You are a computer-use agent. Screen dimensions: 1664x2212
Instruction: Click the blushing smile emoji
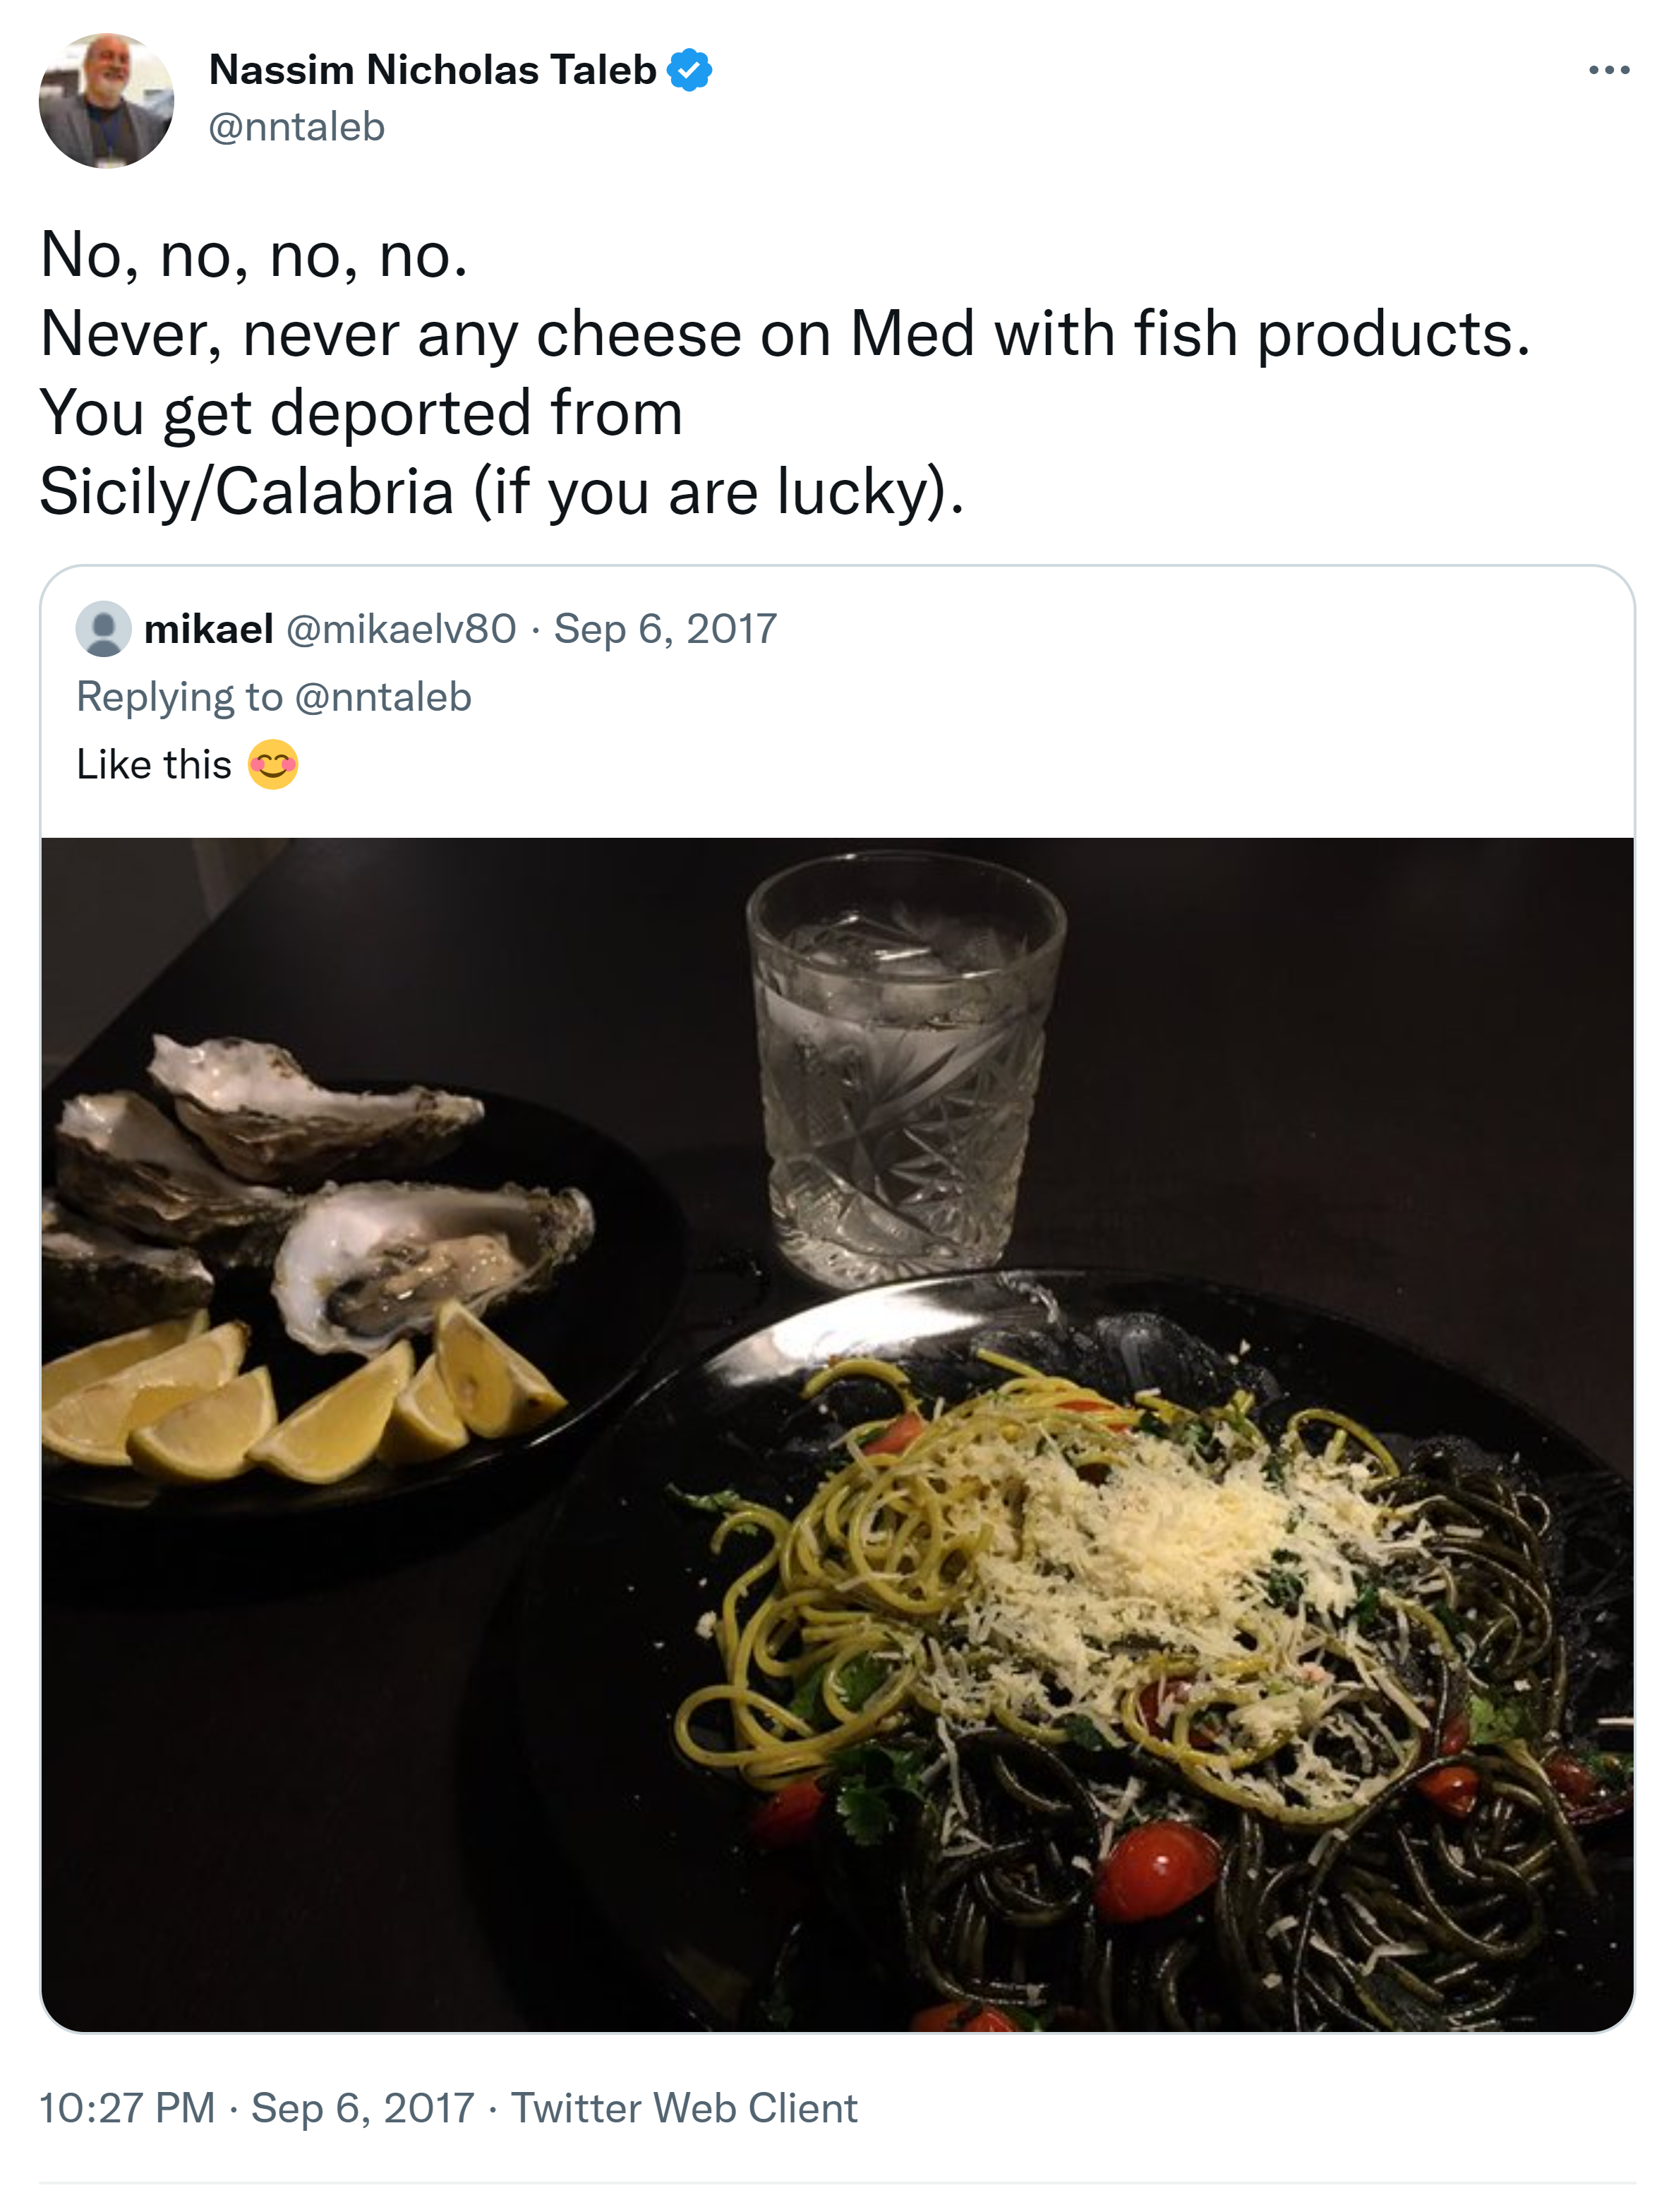pos(273,764)
